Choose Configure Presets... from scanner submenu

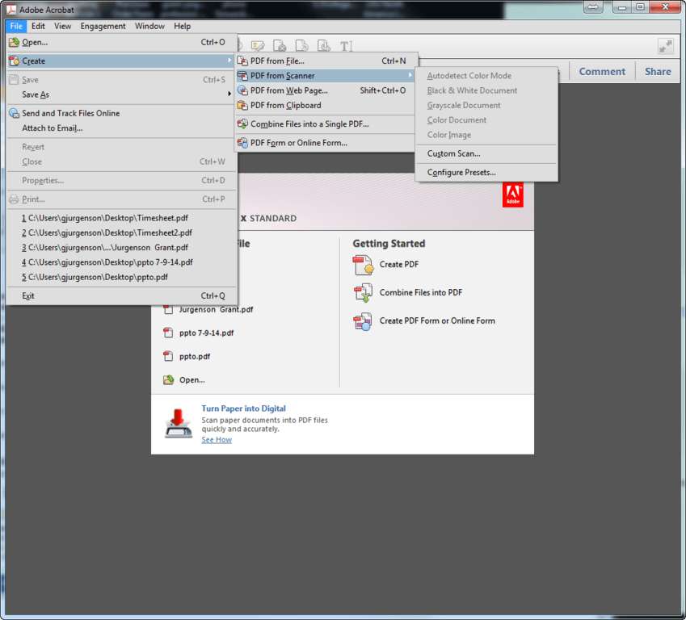pyautogui.click(x=486, y=172)
